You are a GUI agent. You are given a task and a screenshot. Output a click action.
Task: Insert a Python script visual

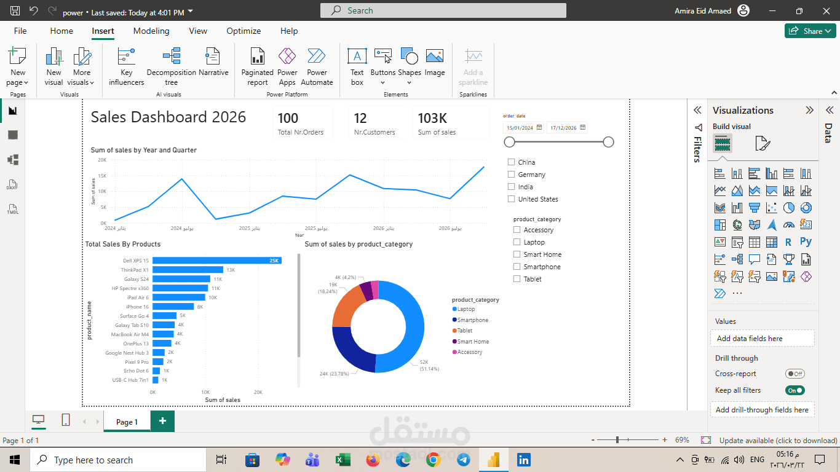coord(806,242)
